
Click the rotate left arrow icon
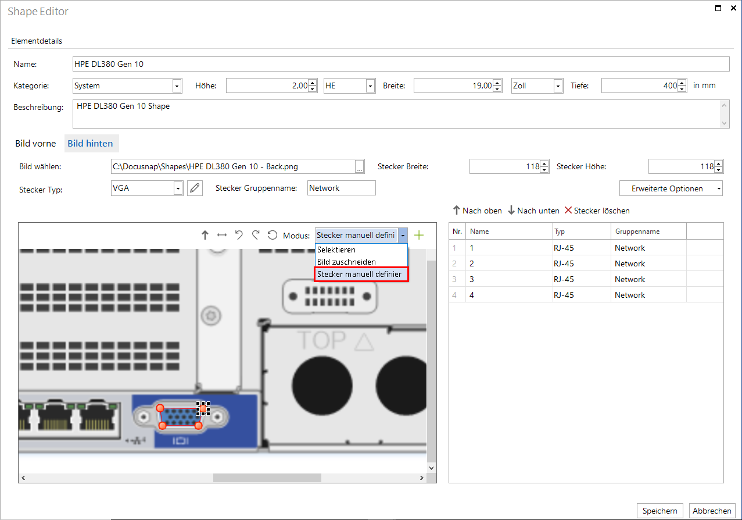239,235
